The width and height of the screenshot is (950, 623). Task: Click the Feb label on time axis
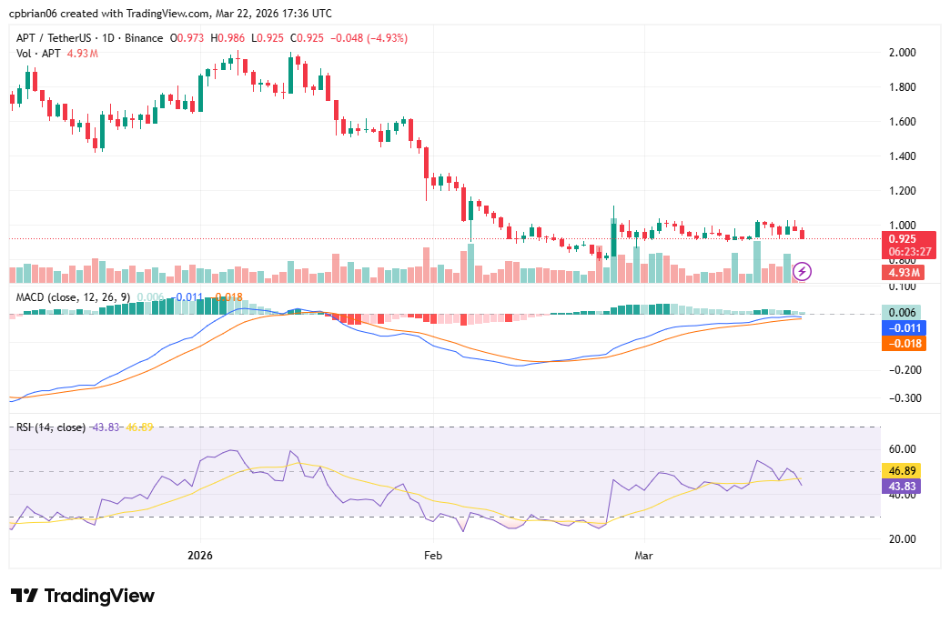tap(433, 554)
